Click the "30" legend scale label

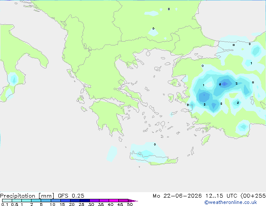pyautogui.click(x=91, y=204)
